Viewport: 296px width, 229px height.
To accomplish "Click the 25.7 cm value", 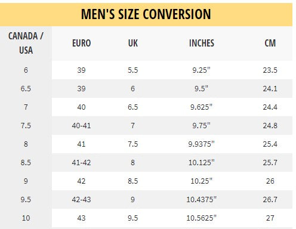I will [x=270, y=163].
